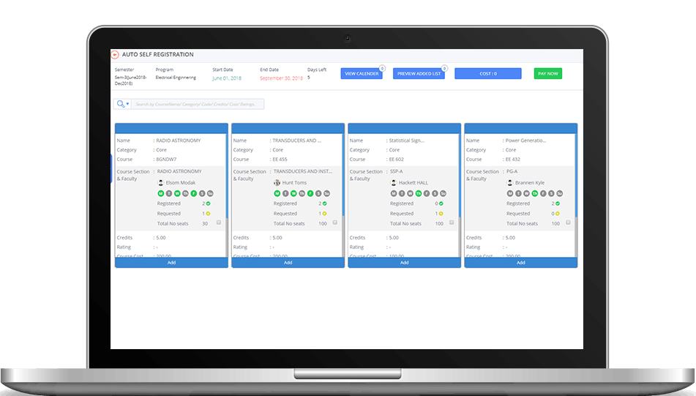The height and width of the screenshot is (396, 696).
Task: Tick the SSP-A section checkbox
Action: [x=452, y=223]
